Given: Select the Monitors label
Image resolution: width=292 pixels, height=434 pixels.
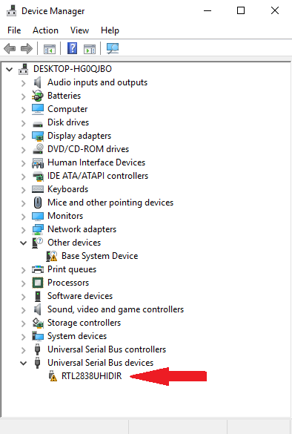Looking at the screenshot, I should 65,216.
